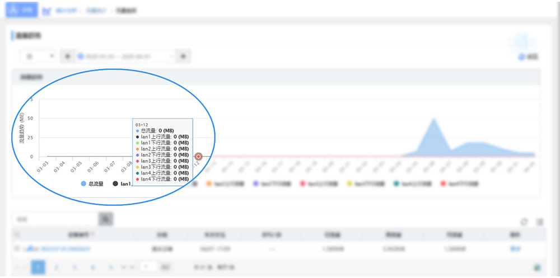Click the red data point on chart

[198, 157]
